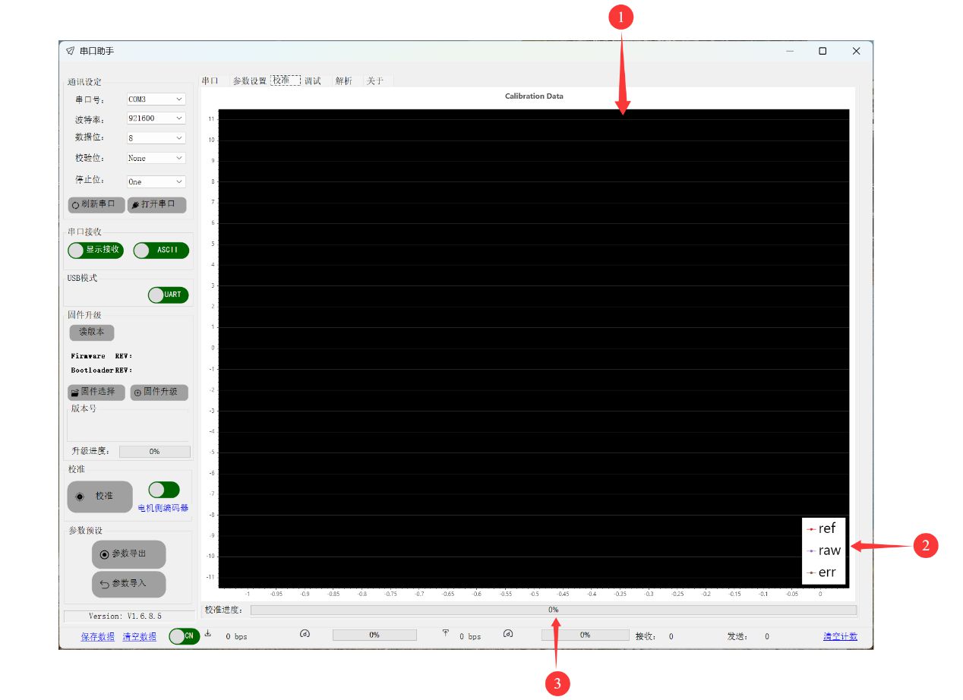The image size is (963, 700).
Task: Expand the 串口号 COM3 dropdown
Action: click(x=156, y=99)
